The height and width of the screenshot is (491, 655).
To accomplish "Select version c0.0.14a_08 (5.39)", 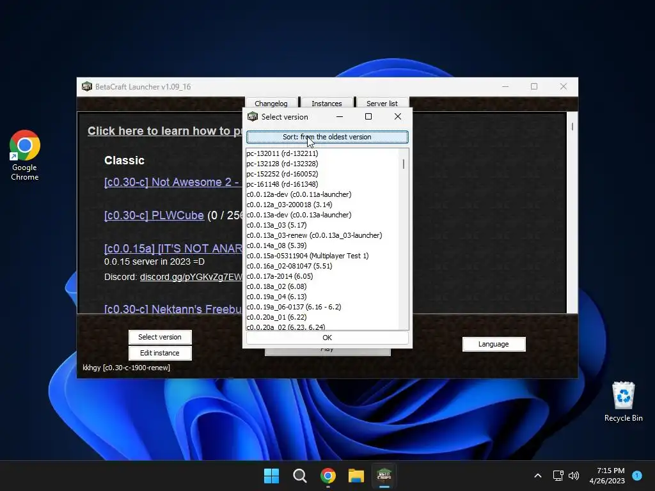I will [322, 245].
